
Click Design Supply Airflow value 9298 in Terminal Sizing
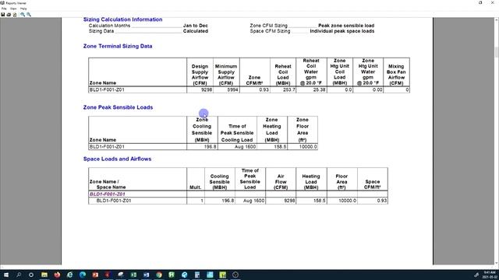pyautogui.click(x=206, y=90)
